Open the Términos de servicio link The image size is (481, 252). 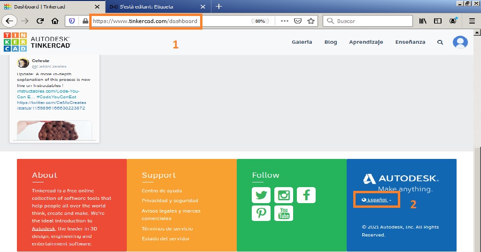pos(167,228)
